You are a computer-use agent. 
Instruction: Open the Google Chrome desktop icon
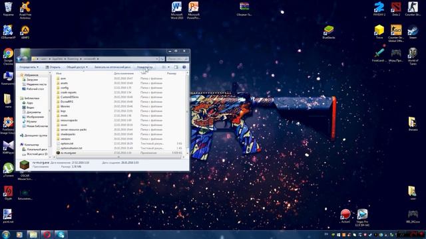click(8, 56)
